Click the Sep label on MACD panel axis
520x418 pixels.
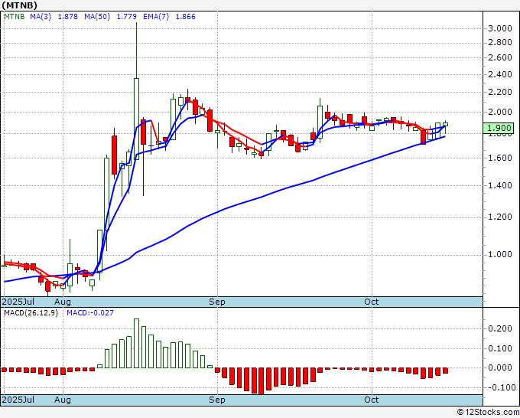[217, 400]
